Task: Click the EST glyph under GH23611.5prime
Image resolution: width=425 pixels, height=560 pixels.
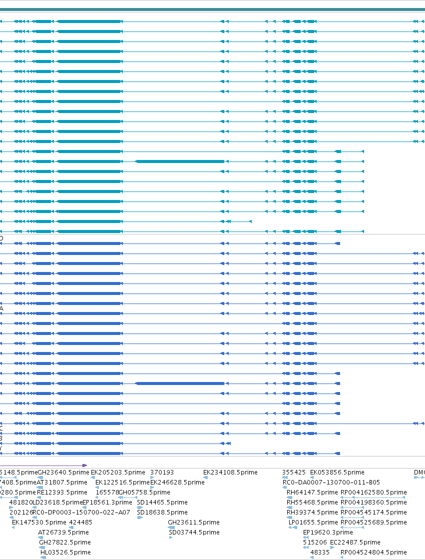Action: tap(172, 527)
